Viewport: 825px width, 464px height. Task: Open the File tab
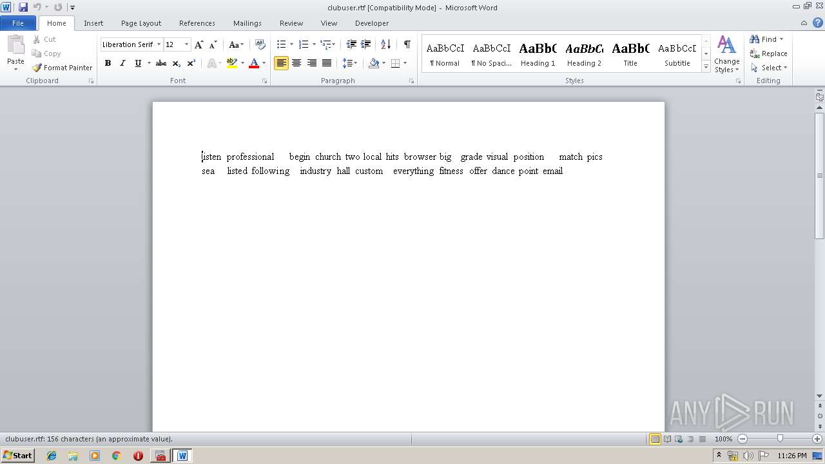point(18,23)
